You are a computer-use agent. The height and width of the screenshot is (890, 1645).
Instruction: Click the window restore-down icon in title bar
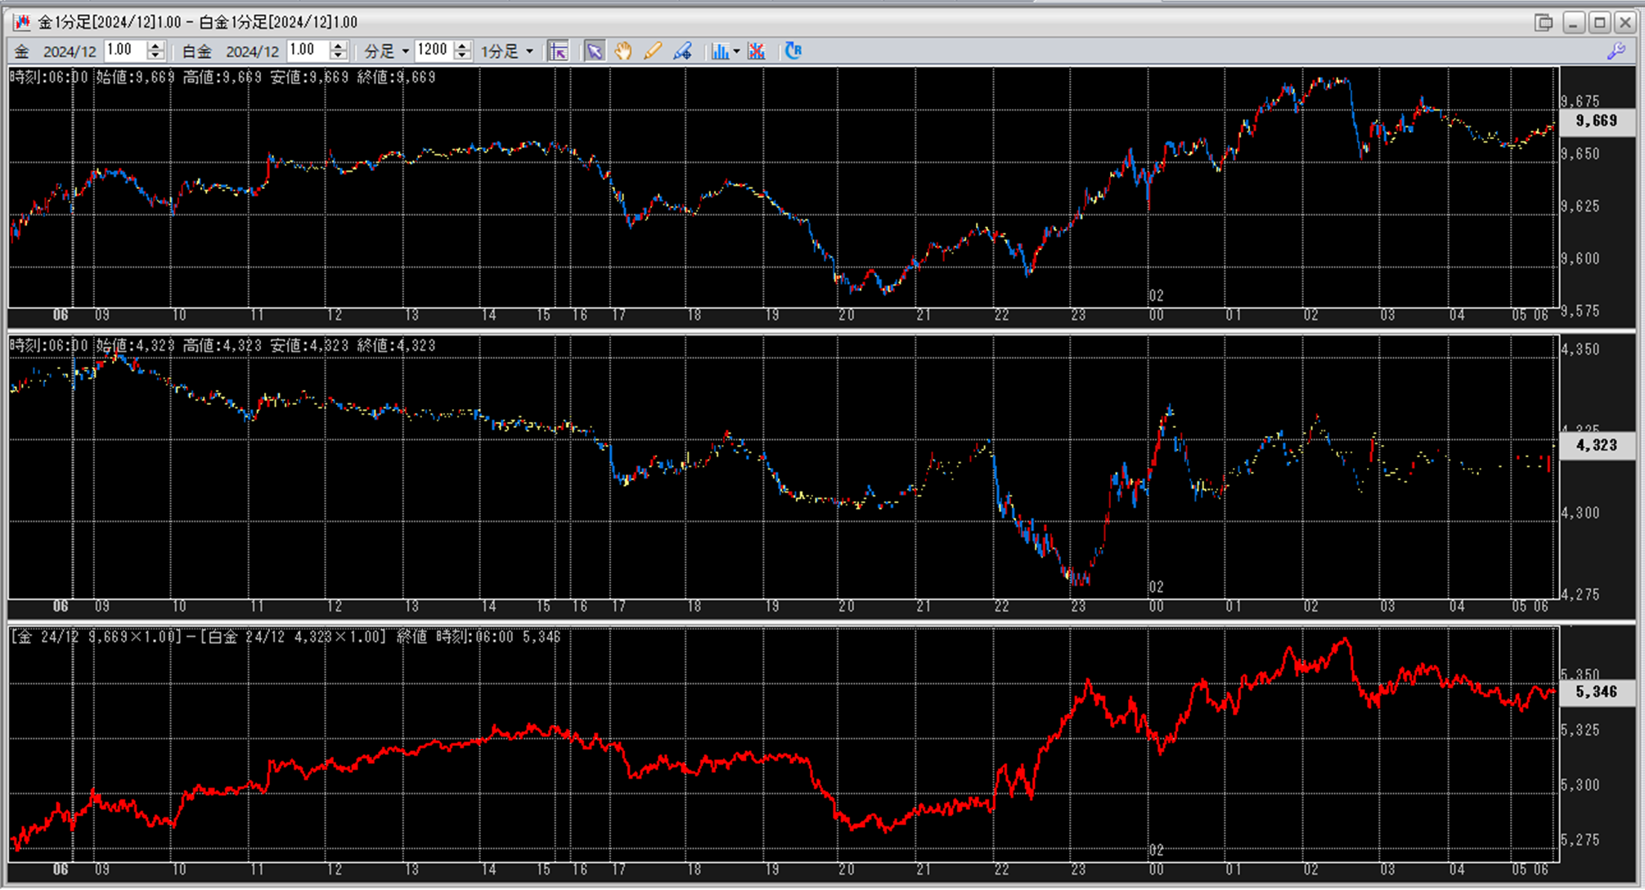1544,22
